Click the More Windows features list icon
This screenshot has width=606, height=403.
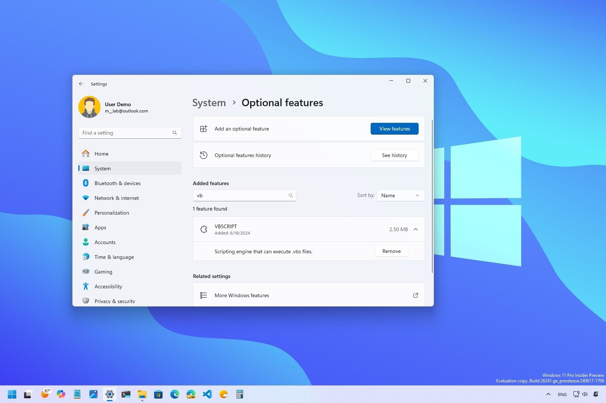click(204, 295)
